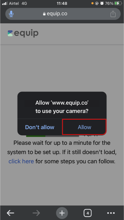This screenshot has height=220, width=124.
Task: Tap the greyed forward arrow
Action: [x=36, y=213]
